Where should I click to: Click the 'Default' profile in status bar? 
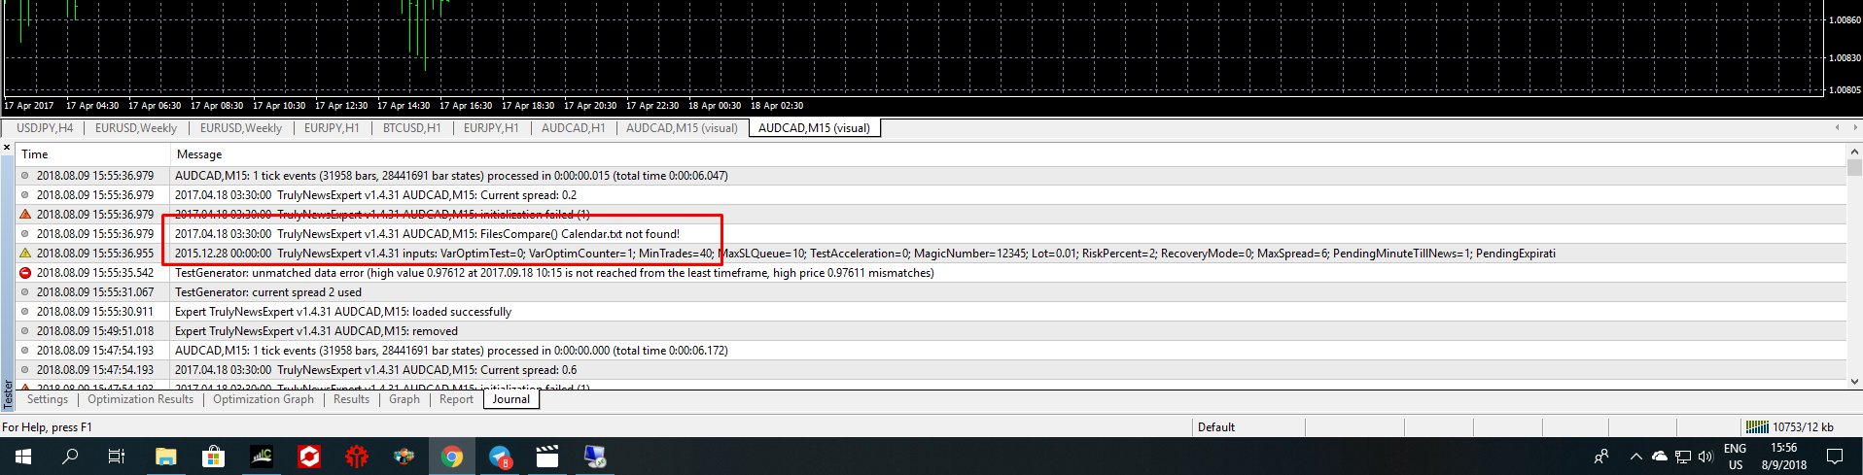pos(1216,427)
